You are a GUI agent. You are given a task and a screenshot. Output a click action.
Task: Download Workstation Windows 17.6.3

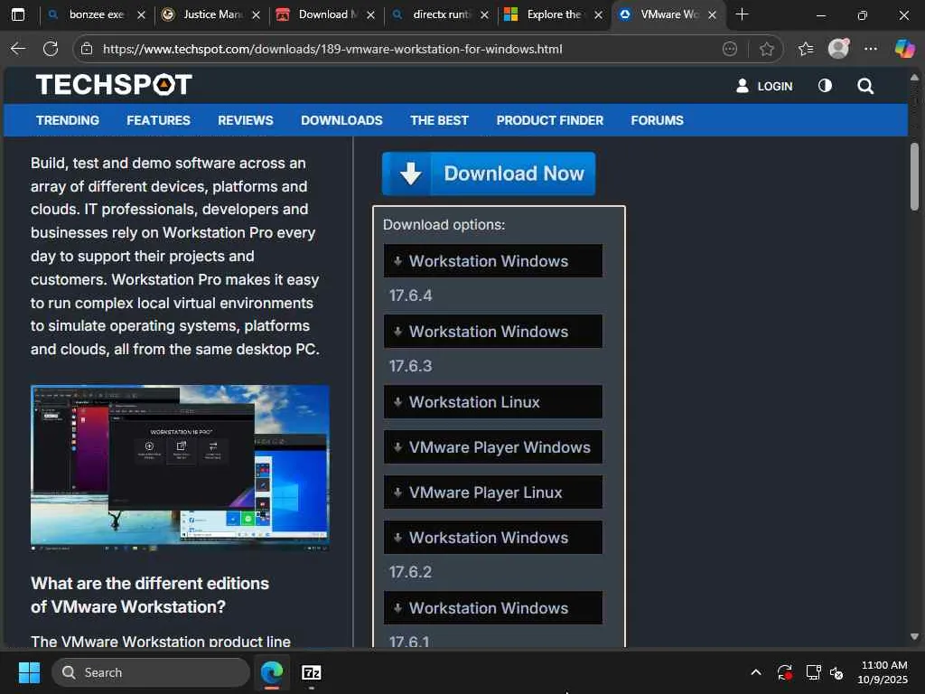493,332
